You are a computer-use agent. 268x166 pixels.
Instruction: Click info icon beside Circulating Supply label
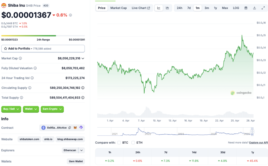pos(30,88)
